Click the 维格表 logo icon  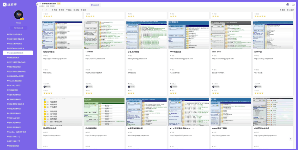click(x=4, y=4)
